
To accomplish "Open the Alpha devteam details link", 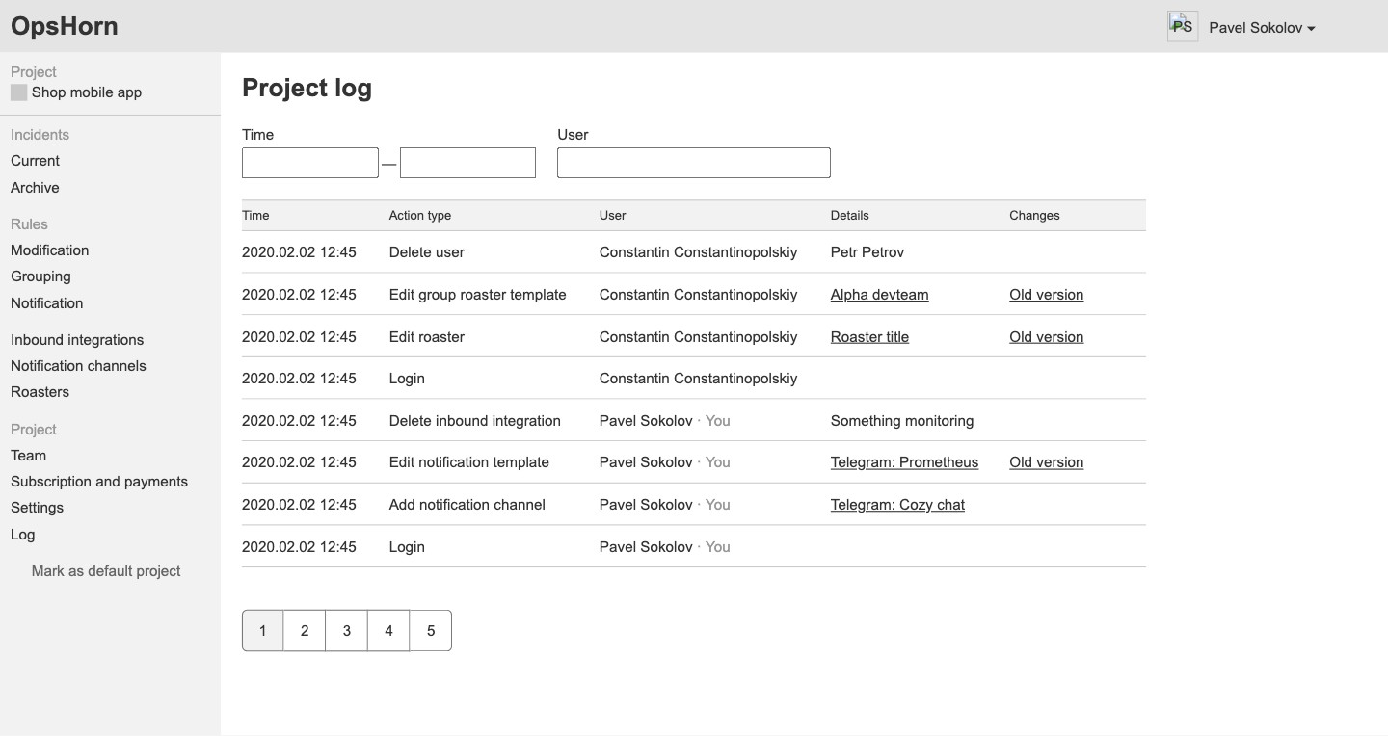I will click(x=880, y=295).
